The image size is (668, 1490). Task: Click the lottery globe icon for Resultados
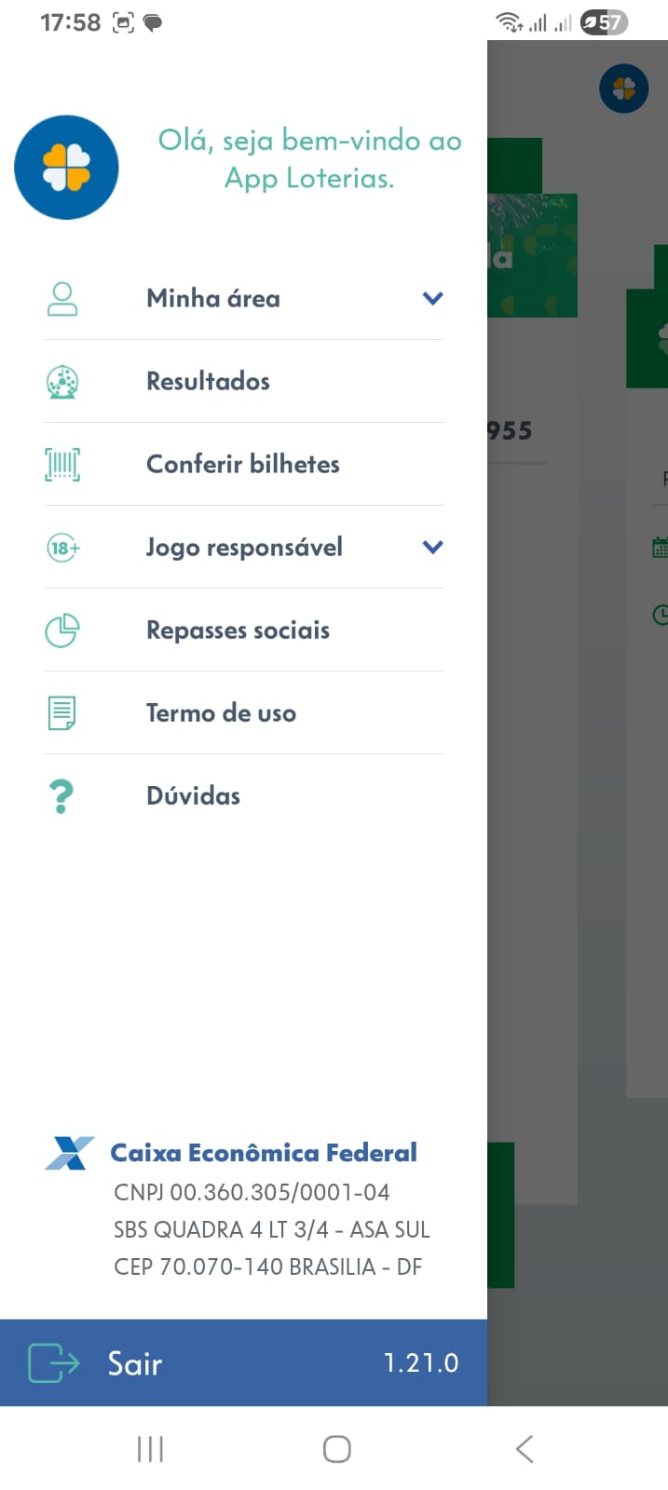pos(61,381)
